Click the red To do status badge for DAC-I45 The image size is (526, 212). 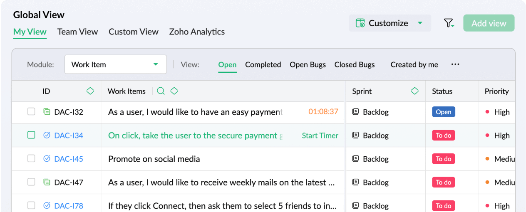point(443,159)
